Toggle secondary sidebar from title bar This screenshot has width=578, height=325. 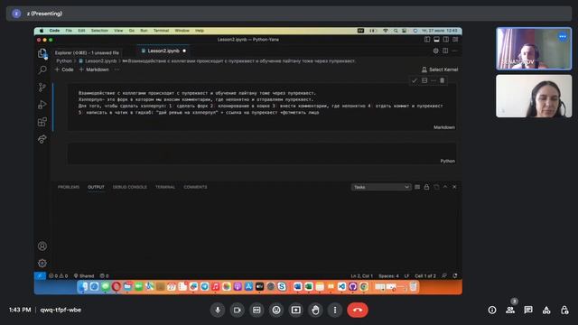(446, 40)
